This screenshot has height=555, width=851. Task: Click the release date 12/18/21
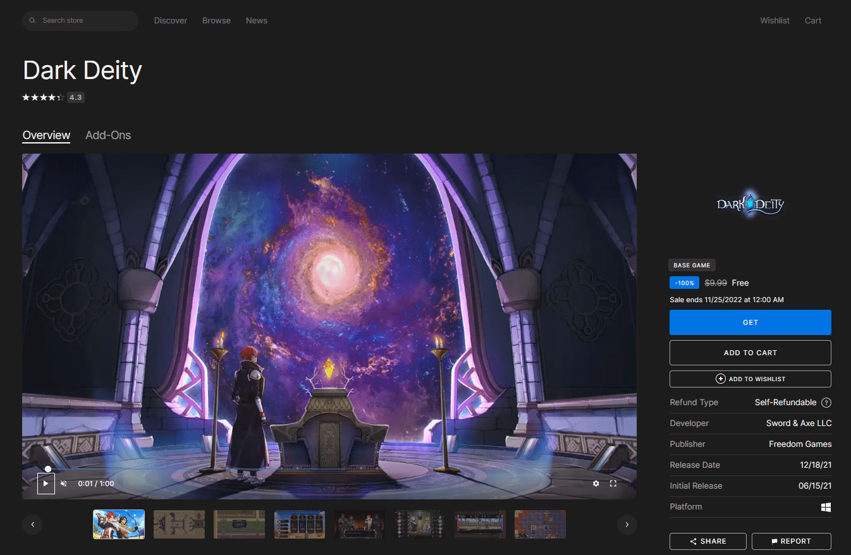tap(816, 465)
